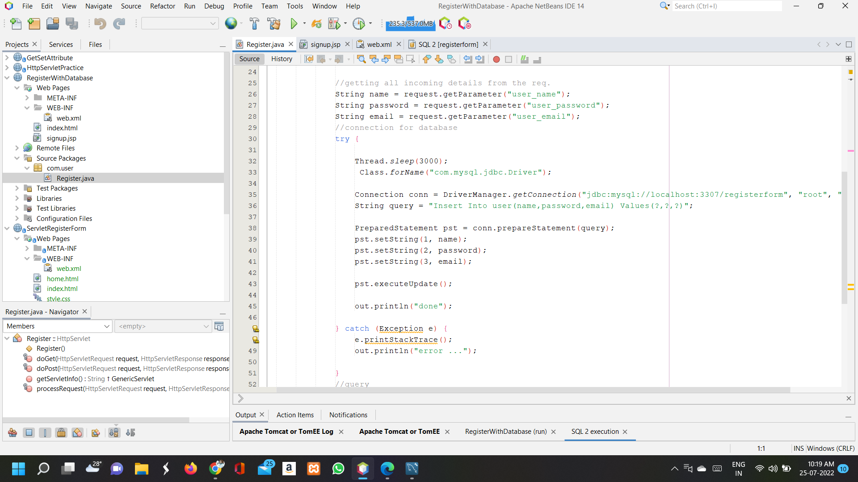Expand the Libraries folder node

17,198
